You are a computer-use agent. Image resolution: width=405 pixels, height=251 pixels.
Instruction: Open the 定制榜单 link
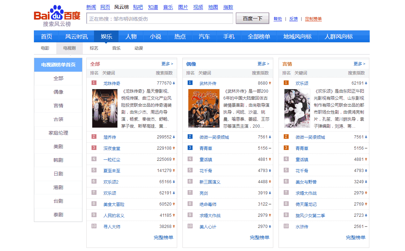pos(313,19)
